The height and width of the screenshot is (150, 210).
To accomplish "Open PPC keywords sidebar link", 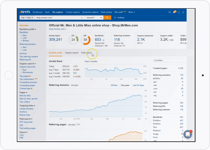I will pos(26,122).
